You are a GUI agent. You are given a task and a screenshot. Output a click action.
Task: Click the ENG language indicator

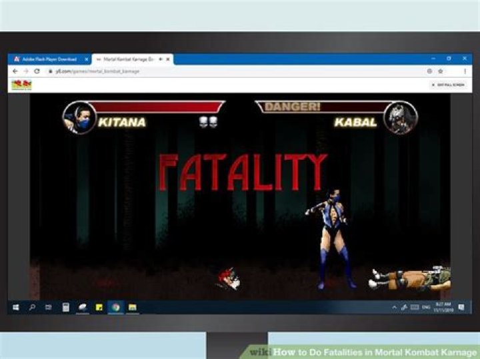(426, 307)
